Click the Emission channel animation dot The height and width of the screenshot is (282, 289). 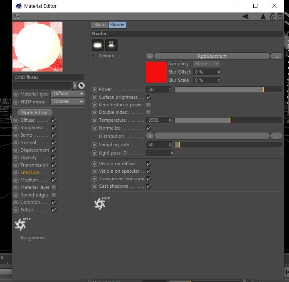pos(16,173)
